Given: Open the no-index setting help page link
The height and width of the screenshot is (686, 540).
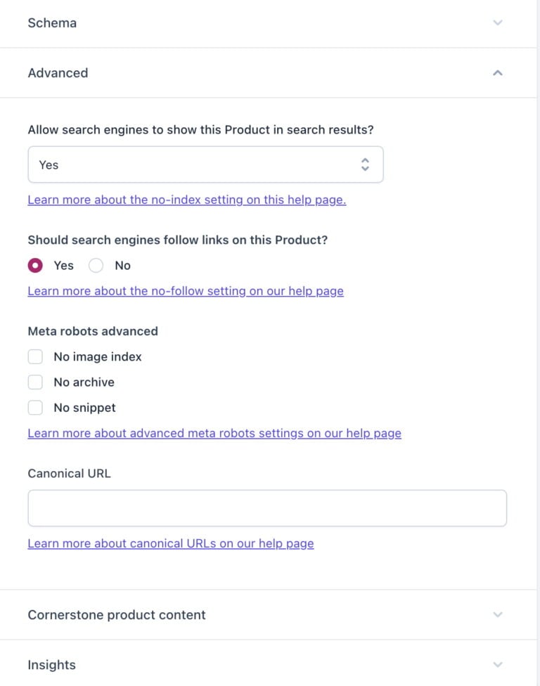Looking at the screenshot, I should [186, 200].
